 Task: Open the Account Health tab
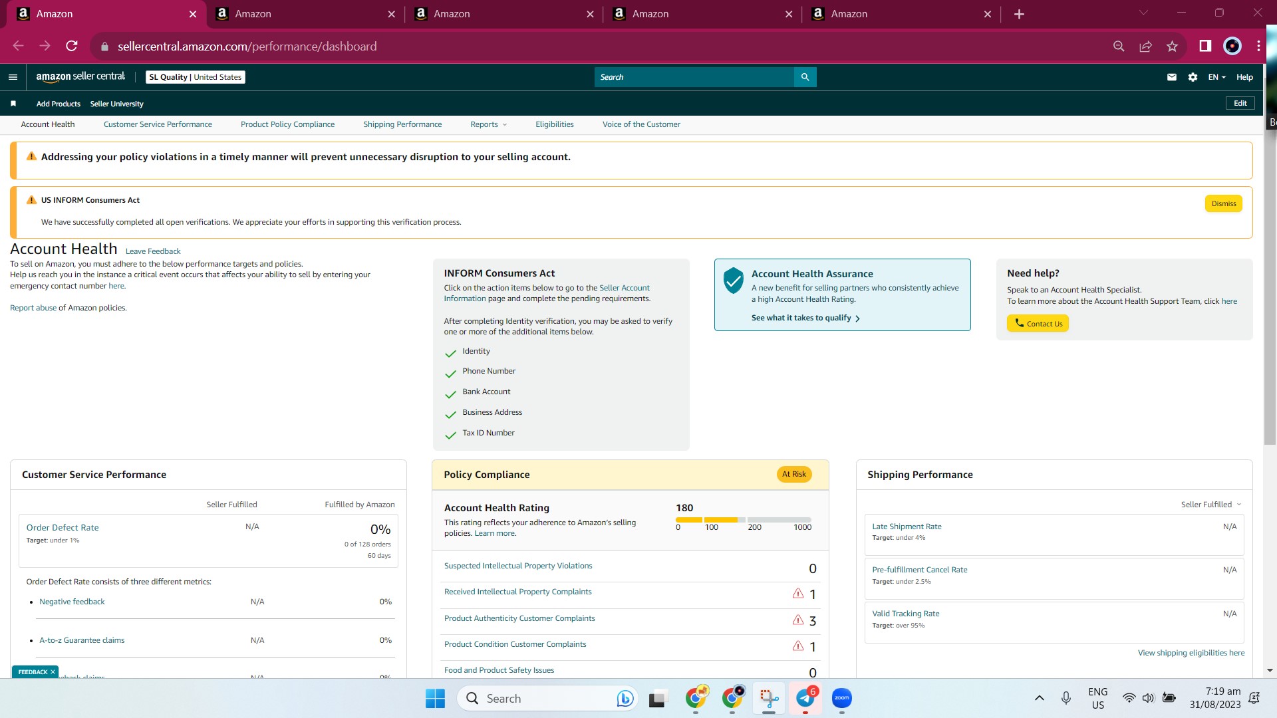point(48,124)
